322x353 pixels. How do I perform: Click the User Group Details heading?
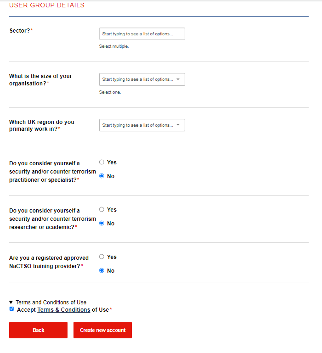point(47,6)
